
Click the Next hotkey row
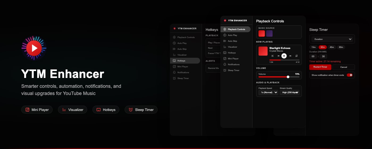214,48
